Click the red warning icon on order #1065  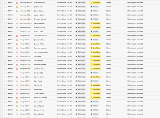coord(17,3)
